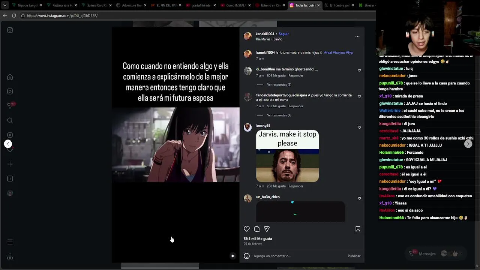Click the anime girl post image
This screenshot has width=480, height=270.
(175, 145)
